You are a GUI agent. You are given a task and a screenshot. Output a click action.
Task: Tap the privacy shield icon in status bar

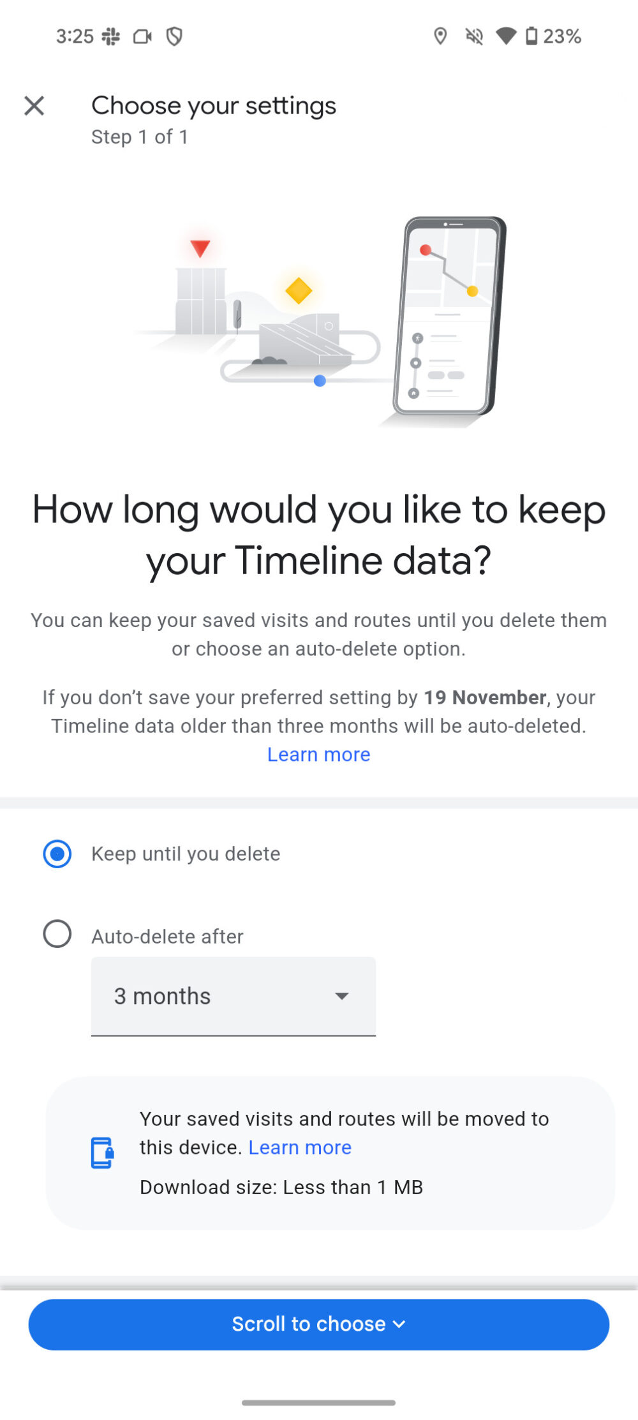click(x=174, y=36)
